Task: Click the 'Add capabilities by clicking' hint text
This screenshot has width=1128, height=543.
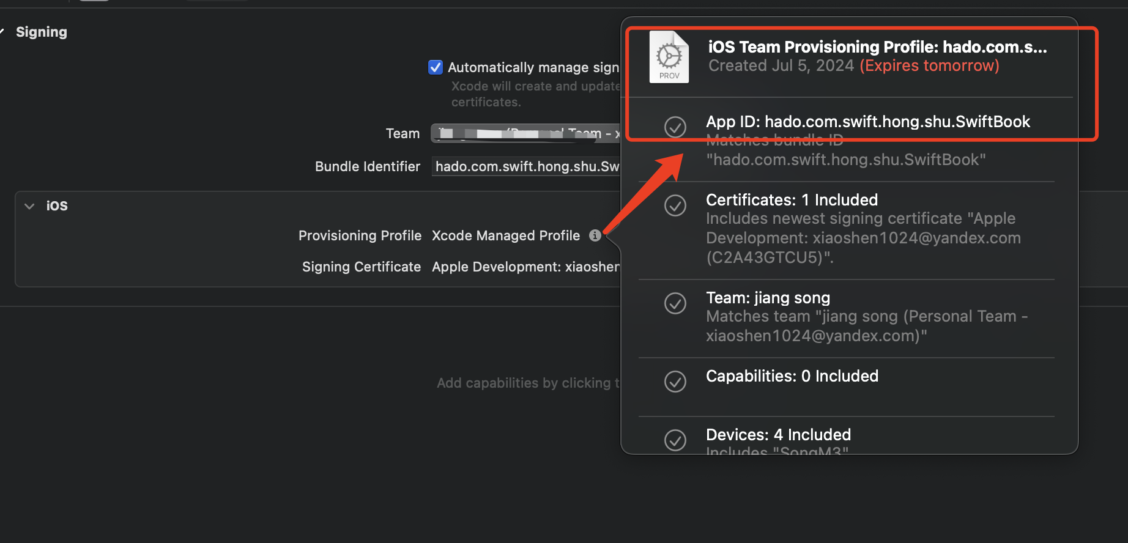Action: pyautogui.click(x=529, y=383)
